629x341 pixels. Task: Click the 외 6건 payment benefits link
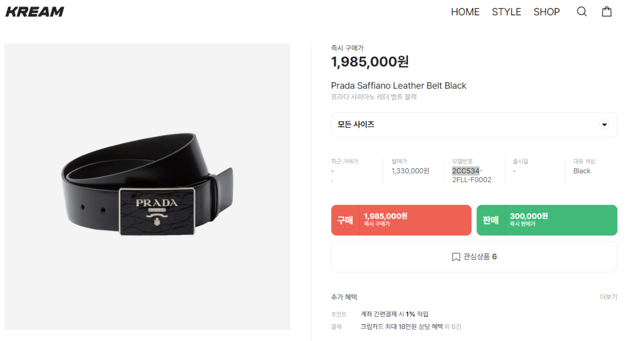click(x=453, y=327)
